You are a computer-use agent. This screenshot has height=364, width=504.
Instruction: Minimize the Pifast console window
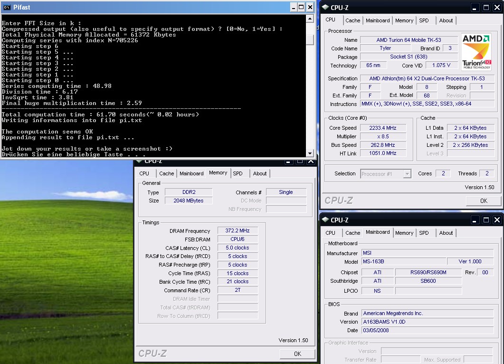point(293,8)
